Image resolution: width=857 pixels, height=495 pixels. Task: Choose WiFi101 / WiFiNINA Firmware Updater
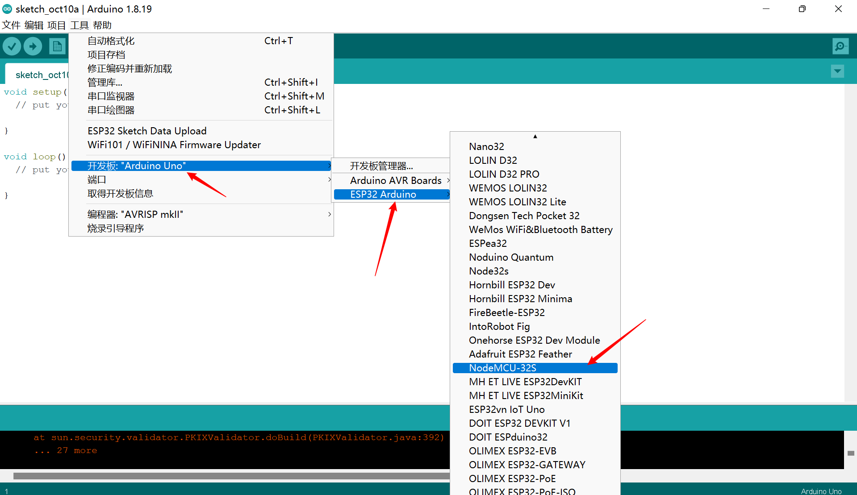point(201,145)
